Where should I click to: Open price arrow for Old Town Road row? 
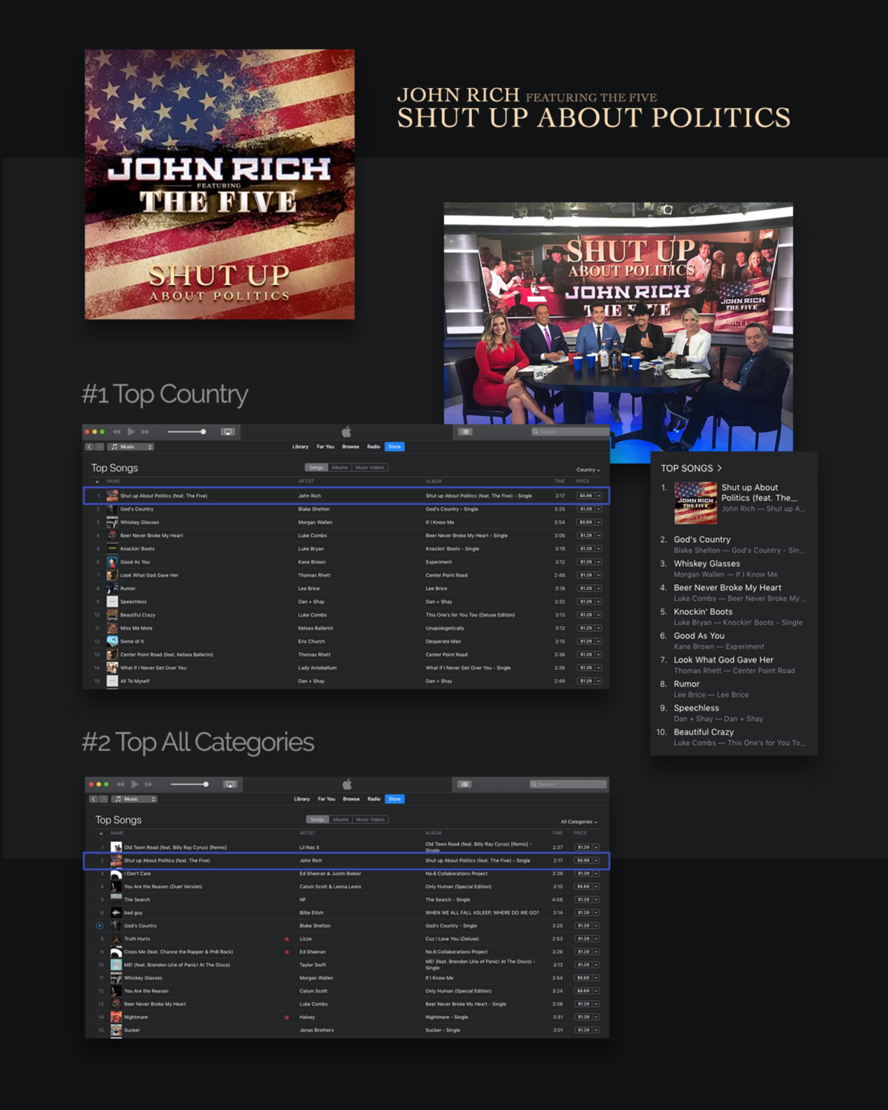click(x=596, y=847)
